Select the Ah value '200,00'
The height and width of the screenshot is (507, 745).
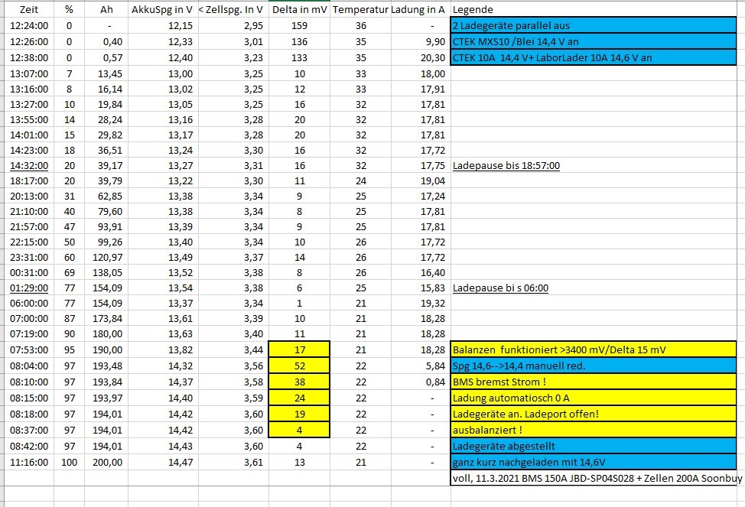pos(106,463)
